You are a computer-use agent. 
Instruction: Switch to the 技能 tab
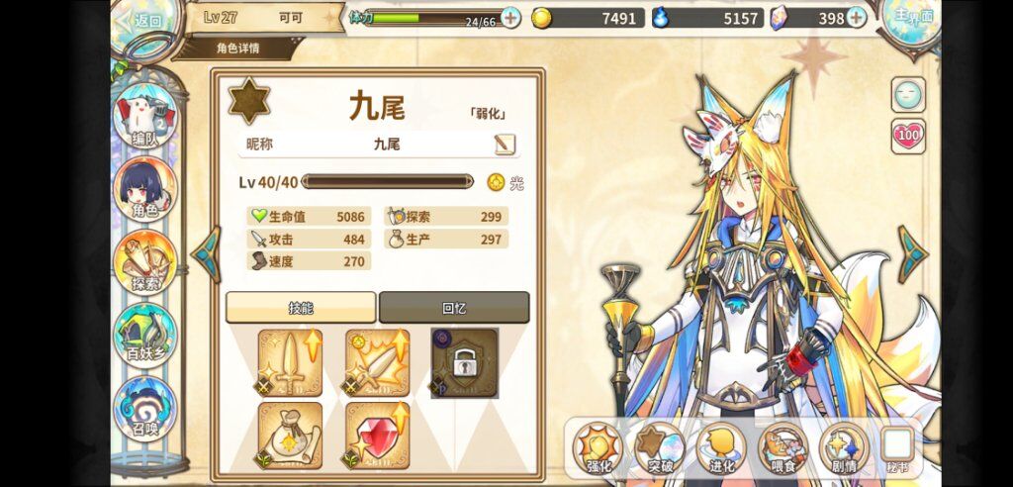click(301, 307)
